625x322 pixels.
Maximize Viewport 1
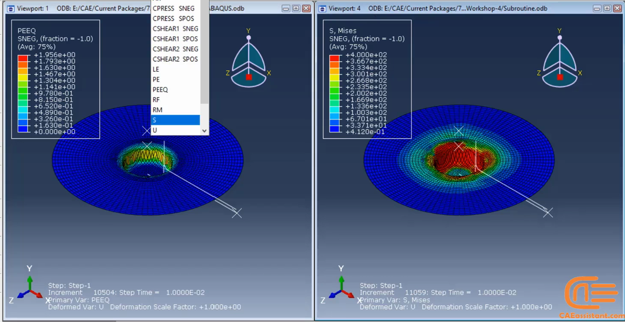click(296, 8)
